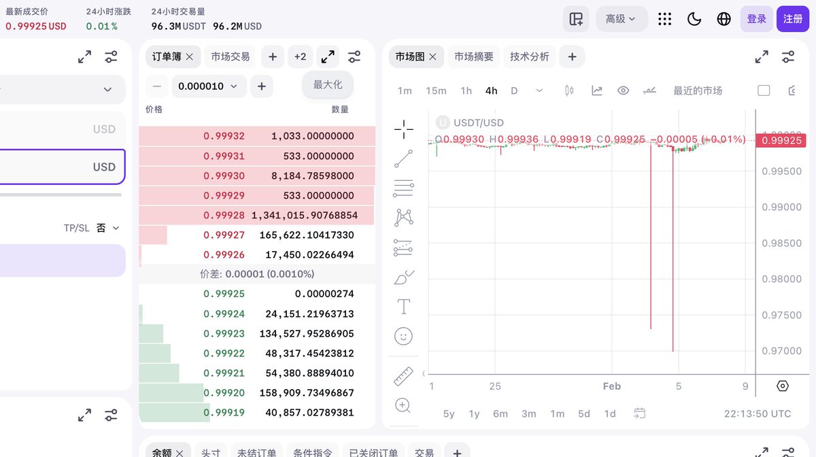Toggle dark mode moon icon
Viewport: 816px width, 457px height.
pyautogui.click(x=694, y=19)
